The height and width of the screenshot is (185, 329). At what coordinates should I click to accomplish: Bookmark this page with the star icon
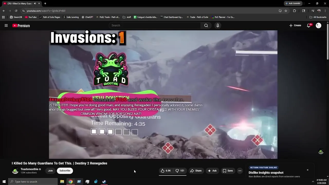point(286,11)
